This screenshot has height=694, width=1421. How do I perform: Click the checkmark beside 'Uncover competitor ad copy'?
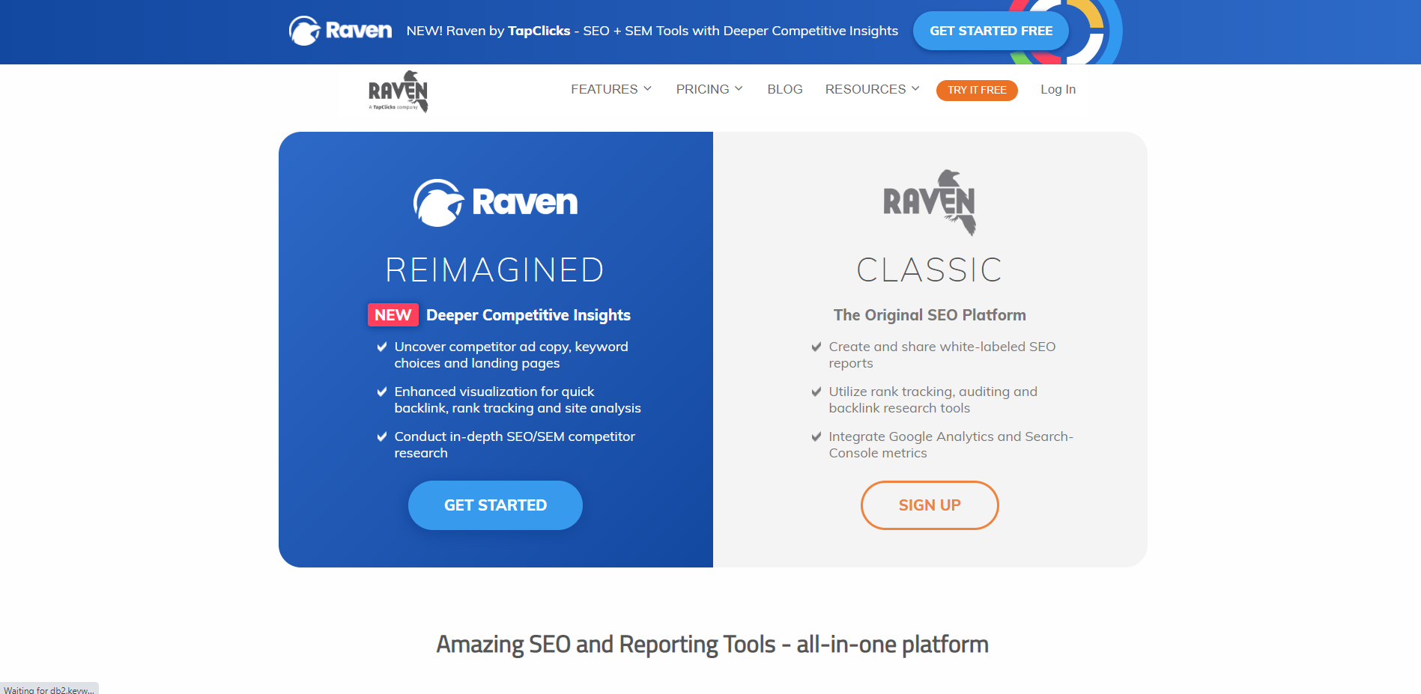(382, 347)
